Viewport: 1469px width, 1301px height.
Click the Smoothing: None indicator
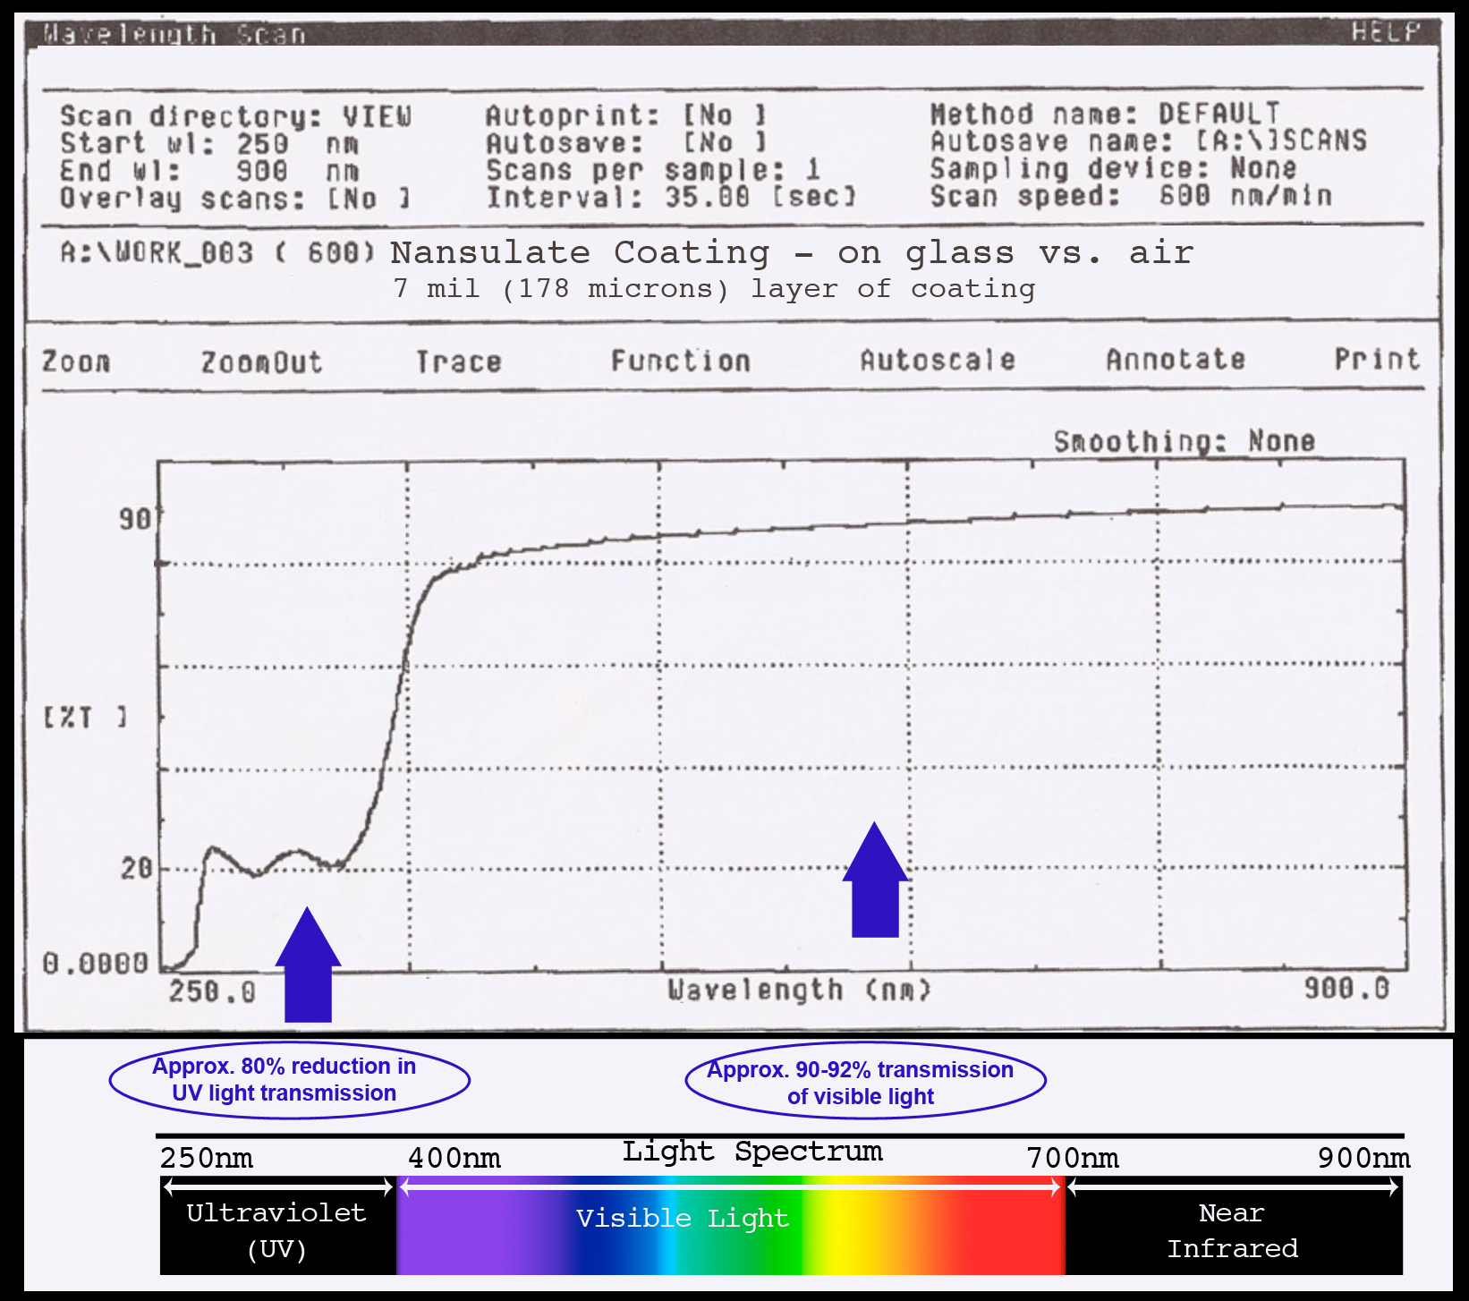pyautogui.click(x=1184, y=441)
